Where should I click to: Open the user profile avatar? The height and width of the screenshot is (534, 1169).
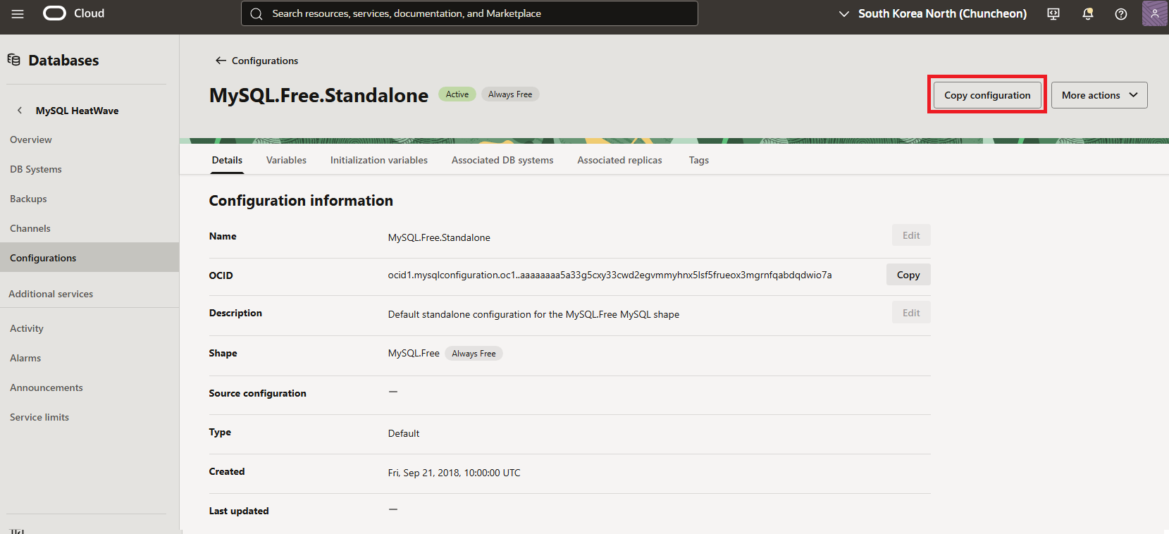coord(1155,13)
